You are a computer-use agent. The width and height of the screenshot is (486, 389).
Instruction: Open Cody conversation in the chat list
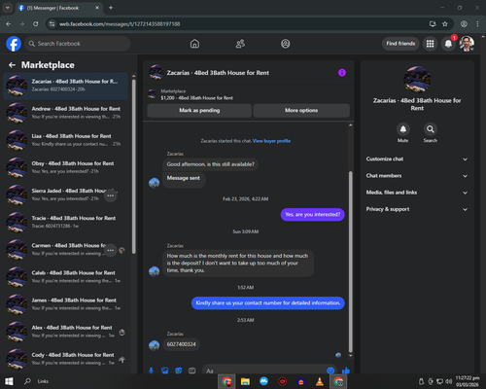pos(66,359)
